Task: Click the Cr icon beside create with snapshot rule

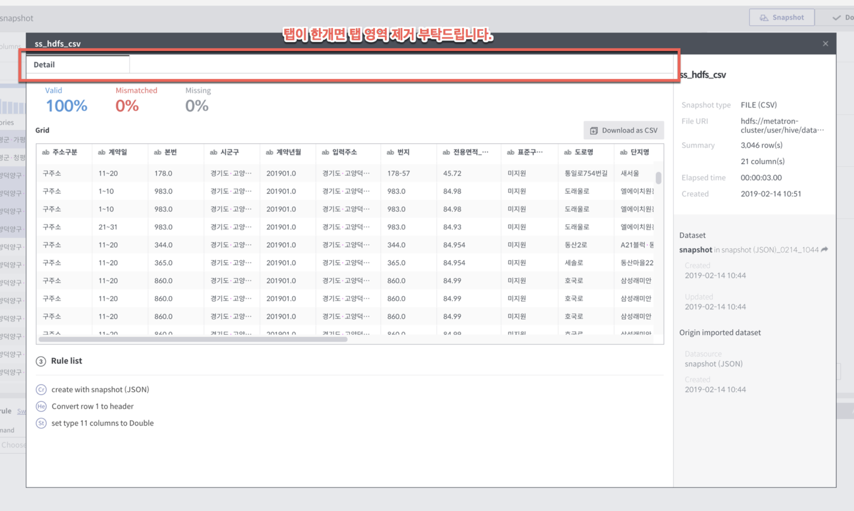Action: tap(41, 389)
